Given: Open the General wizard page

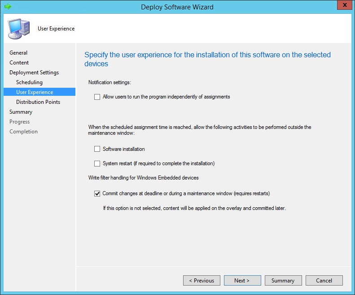Looking at the screenshot, I should 18,53.
